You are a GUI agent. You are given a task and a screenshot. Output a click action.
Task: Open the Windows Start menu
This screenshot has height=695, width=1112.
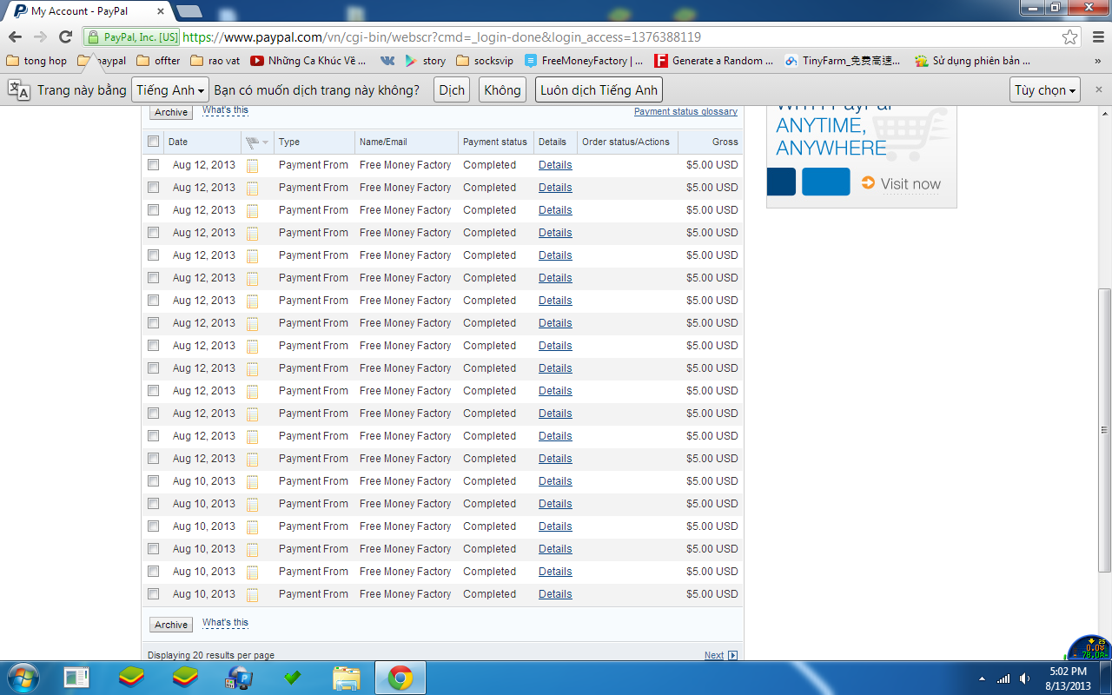coord(23,677)
